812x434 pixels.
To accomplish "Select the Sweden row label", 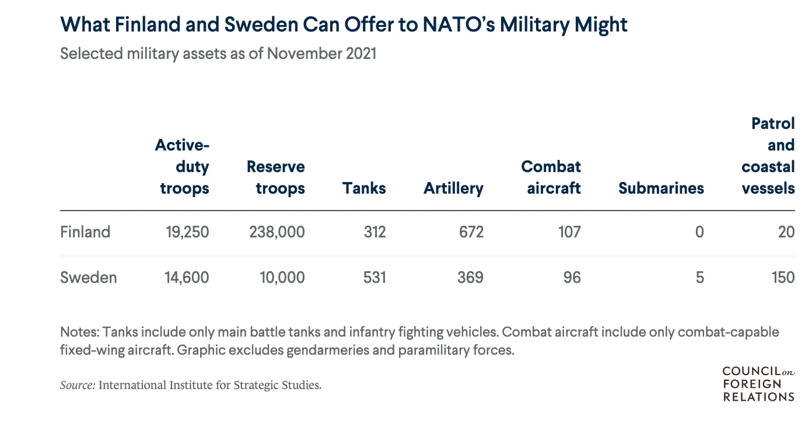I will click(89, 277).
